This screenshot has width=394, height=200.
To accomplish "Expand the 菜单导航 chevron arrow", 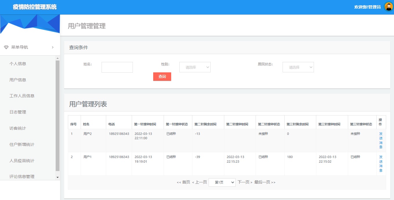I will [x=53, y=47].
